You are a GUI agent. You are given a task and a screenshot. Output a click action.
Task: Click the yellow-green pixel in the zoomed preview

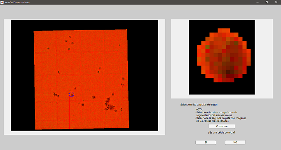pyautogui.click(x=208, y=47)
